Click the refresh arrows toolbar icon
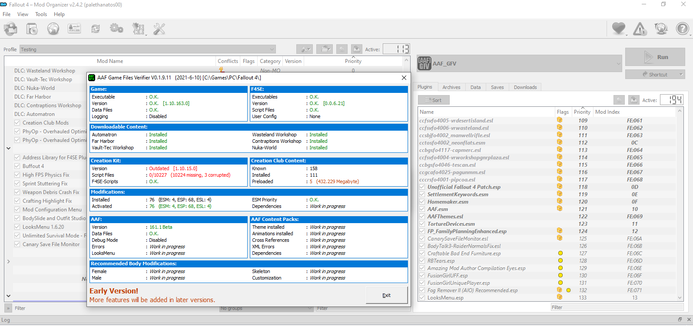Screen dimensions: 693x326 [96, 29]
